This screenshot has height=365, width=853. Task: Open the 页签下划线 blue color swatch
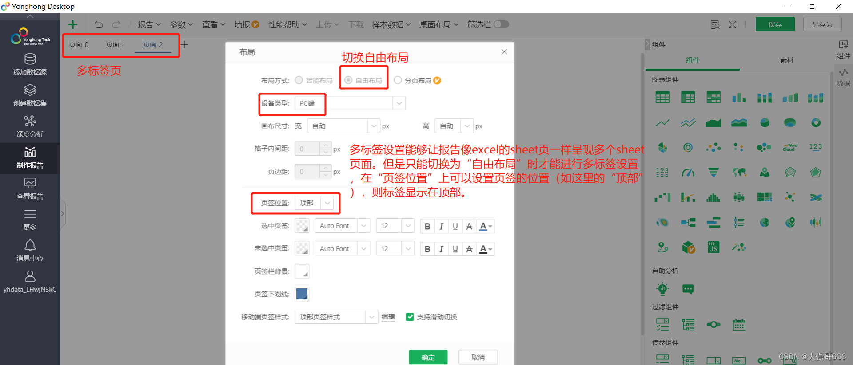[302, 294]
